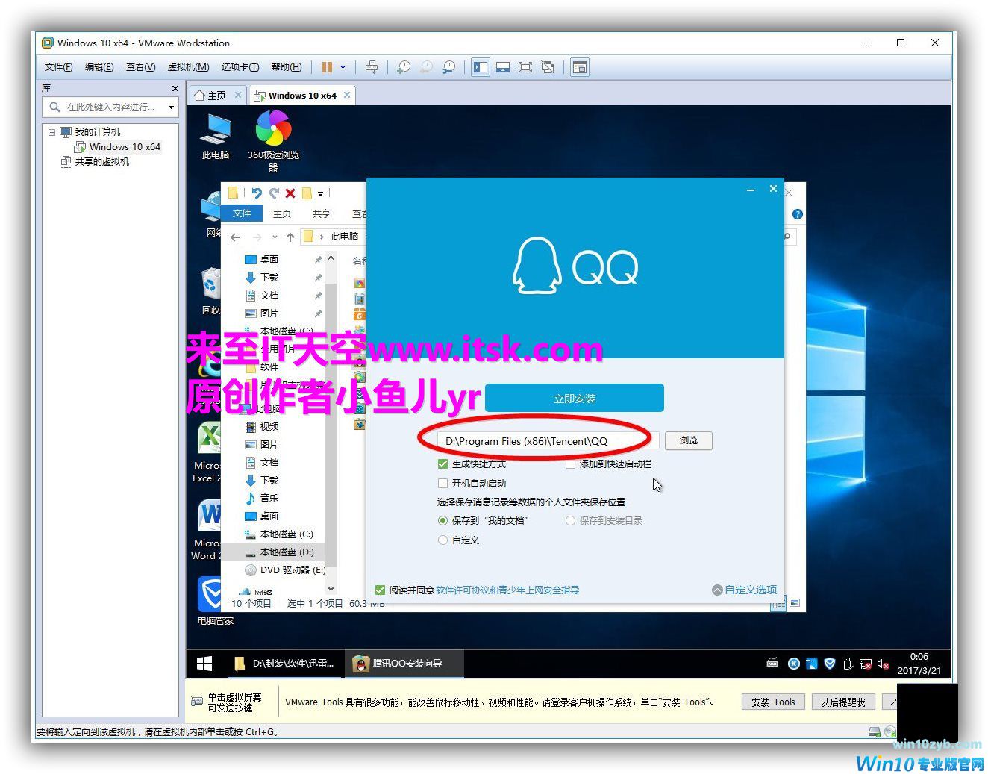Screen dimensions: 988x774
Task: Switch to the 主页 tab
Action: (x=210, y=96)
